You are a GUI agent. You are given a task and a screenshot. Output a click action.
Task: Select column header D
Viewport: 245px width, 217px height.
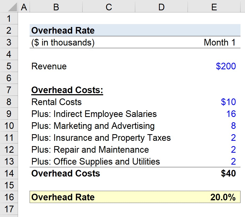point(161,7)
